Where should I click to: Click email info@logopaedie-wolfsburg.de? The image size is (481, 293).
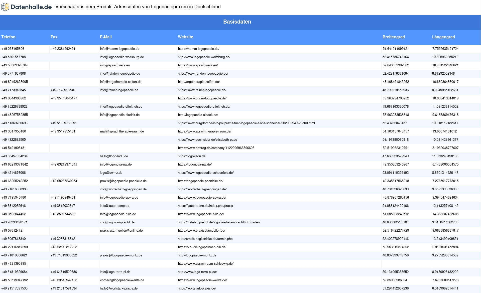(x=122, y=57)
